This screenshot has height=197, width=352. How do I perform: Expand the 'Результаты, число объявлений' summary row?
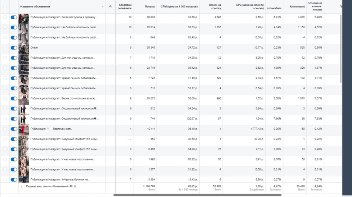click(x=22, y=186)
